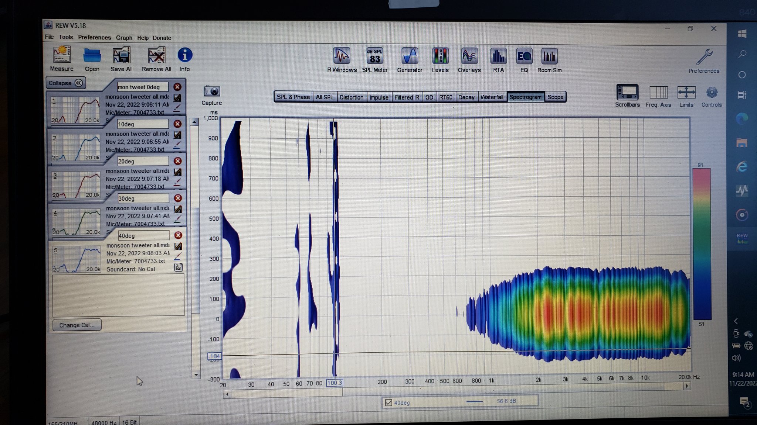
Task: Open the File menu
Action: tap(49, 37)
